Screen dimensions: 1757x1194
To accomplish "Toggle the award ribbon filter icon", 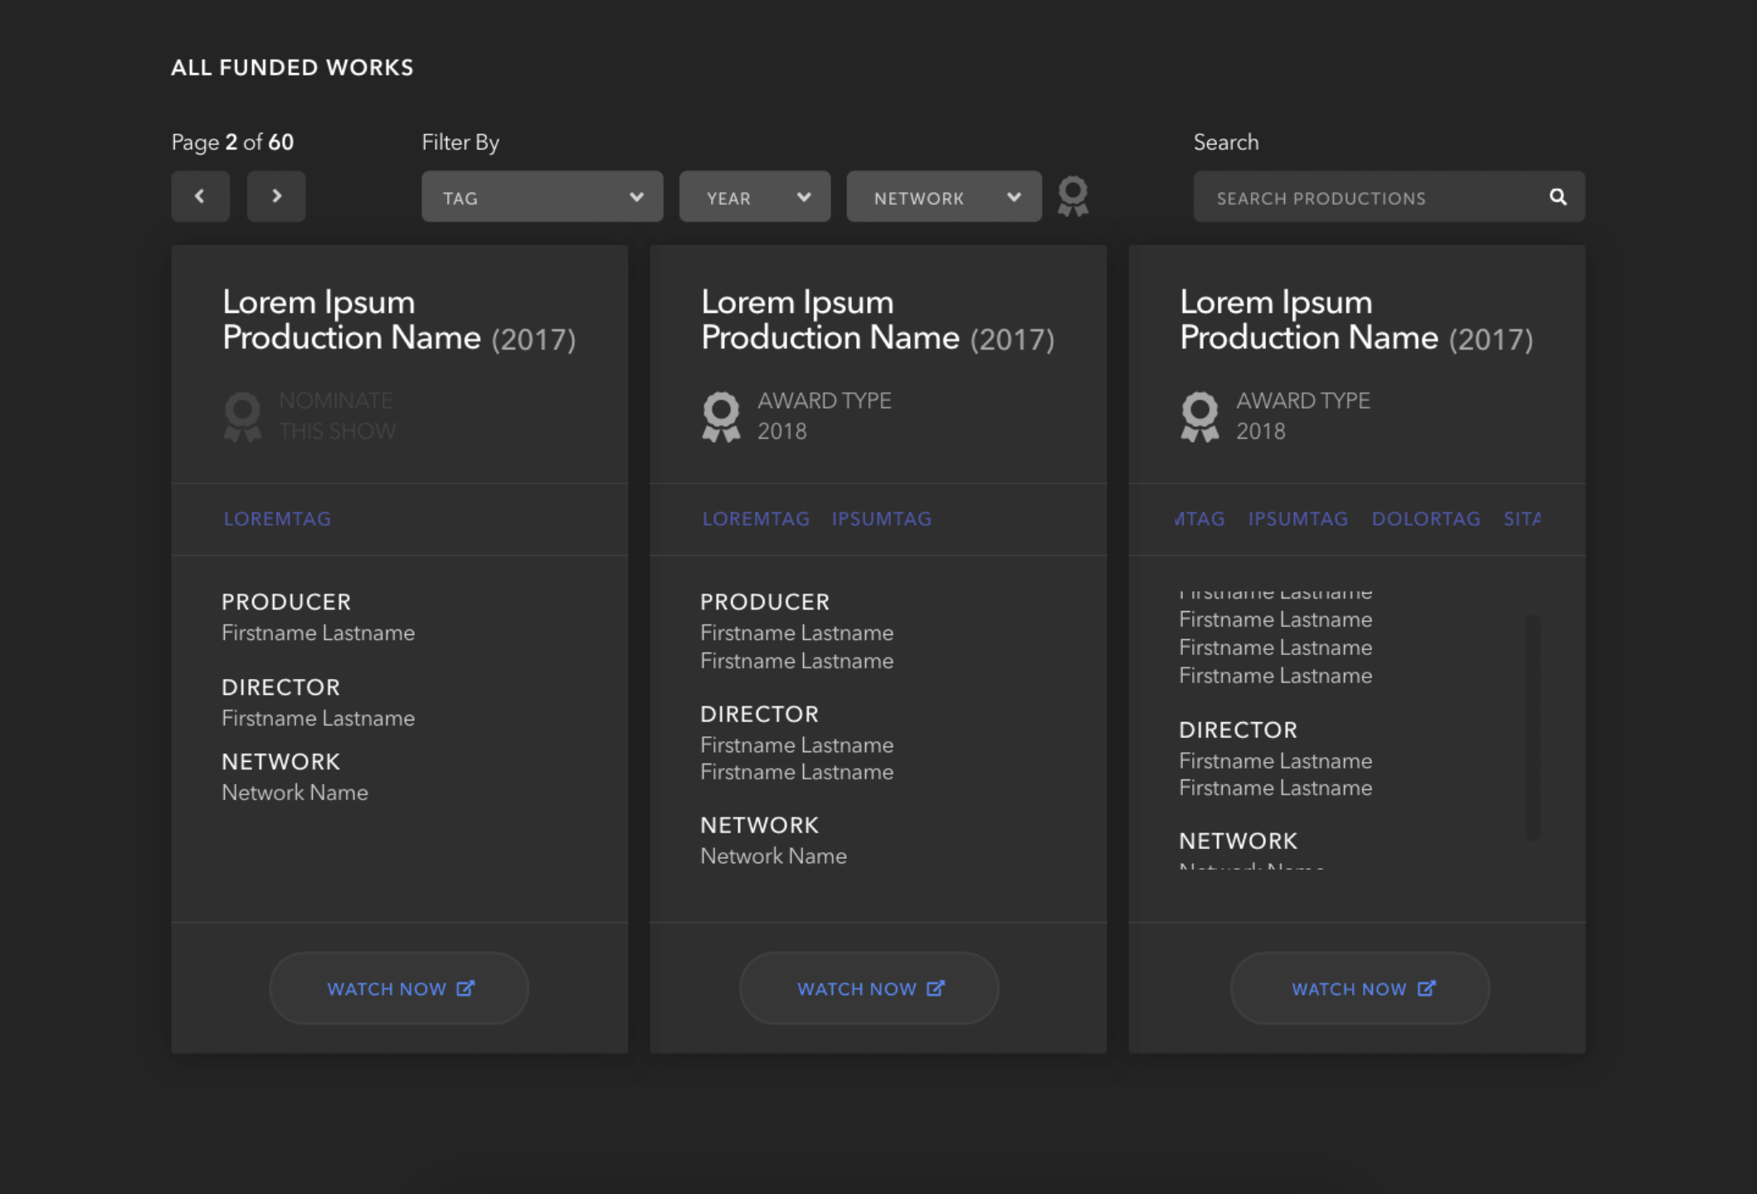I will pos(1073,197).
